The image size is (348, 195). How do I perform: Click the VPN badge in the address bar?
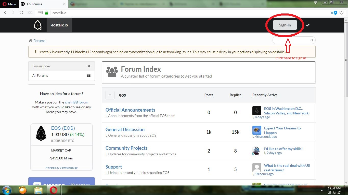pos(40,12)
